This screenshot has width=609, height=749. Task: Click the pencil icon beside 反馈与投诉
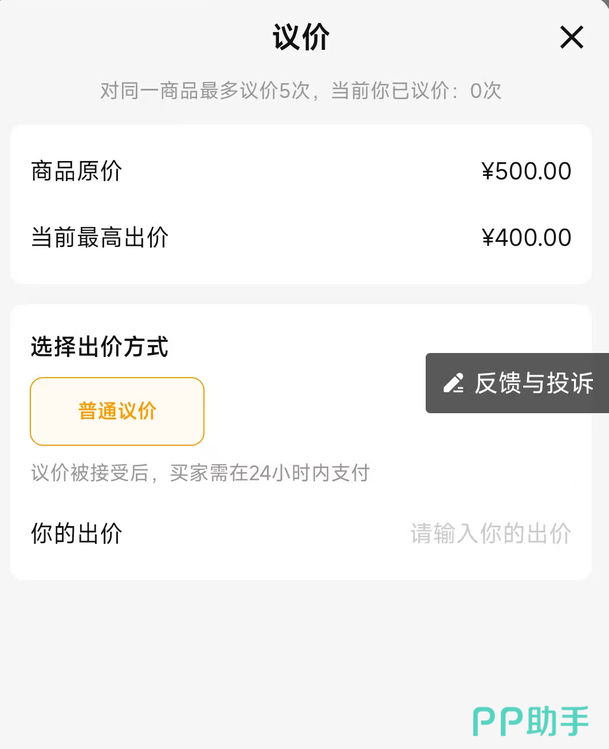pyautogui.click(x=454, y=383)
